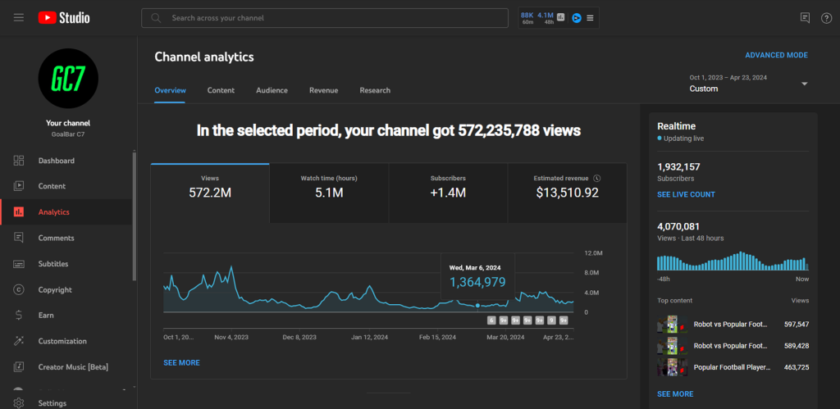Switch to the Revenue tab
This screenshot has height=409, width=840.
click(323, 90)
